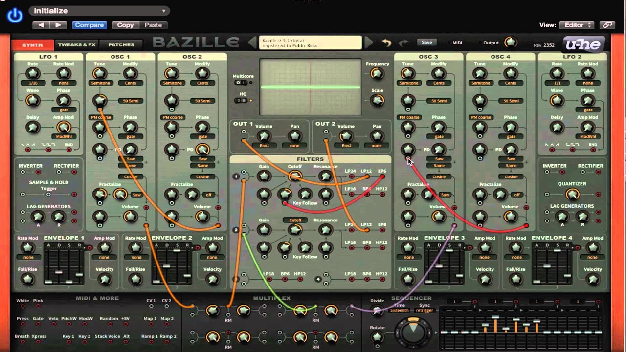Toggle the Multicore switch
The height and width of the screenshot is (352, 626).
pos(242,82)
